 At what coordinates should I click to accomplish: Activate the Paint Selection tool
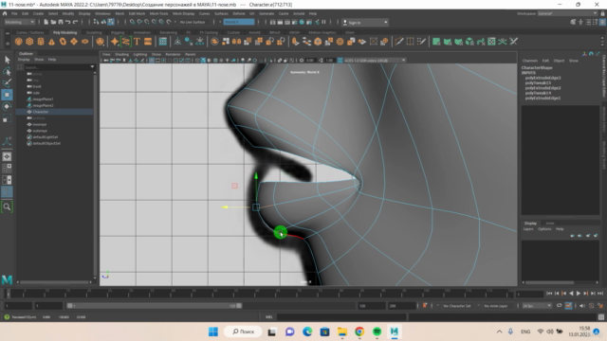(7, 83)
